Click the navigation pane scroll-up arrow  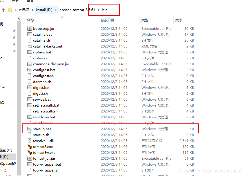[x=19, y=19]
